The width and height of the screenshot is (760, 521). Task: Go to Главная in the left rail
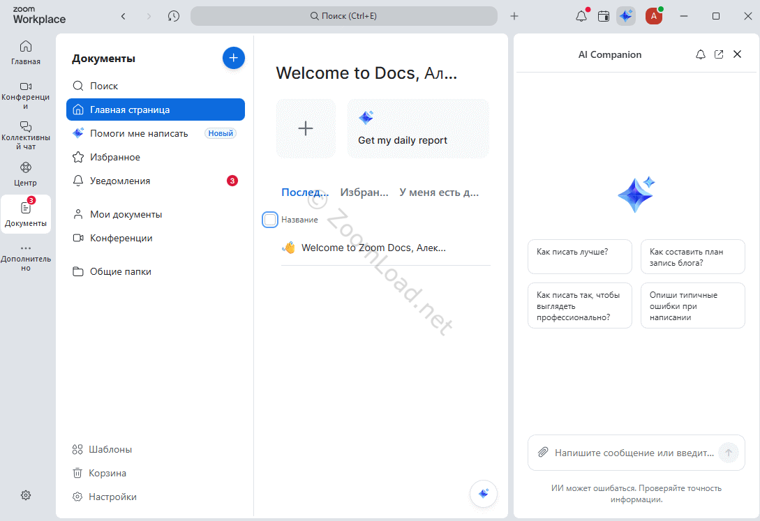[26, 53]
